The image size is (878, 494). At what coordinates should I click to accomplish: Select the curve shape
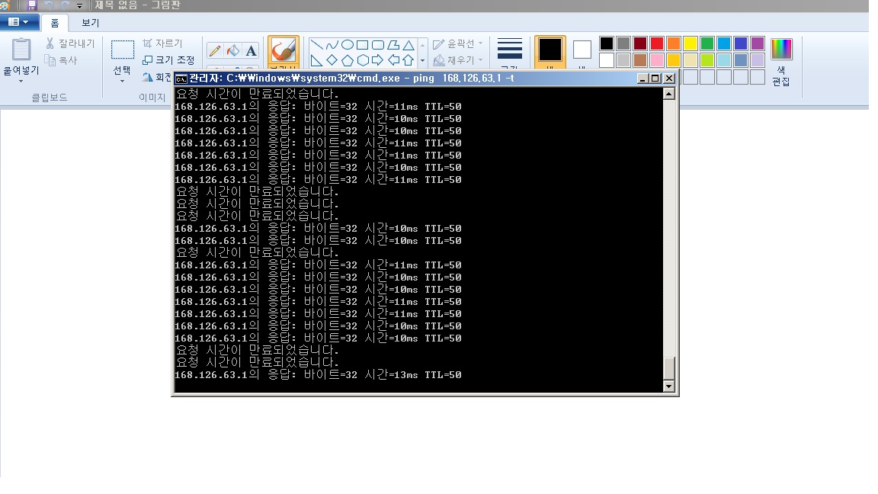tap(332, 45)
